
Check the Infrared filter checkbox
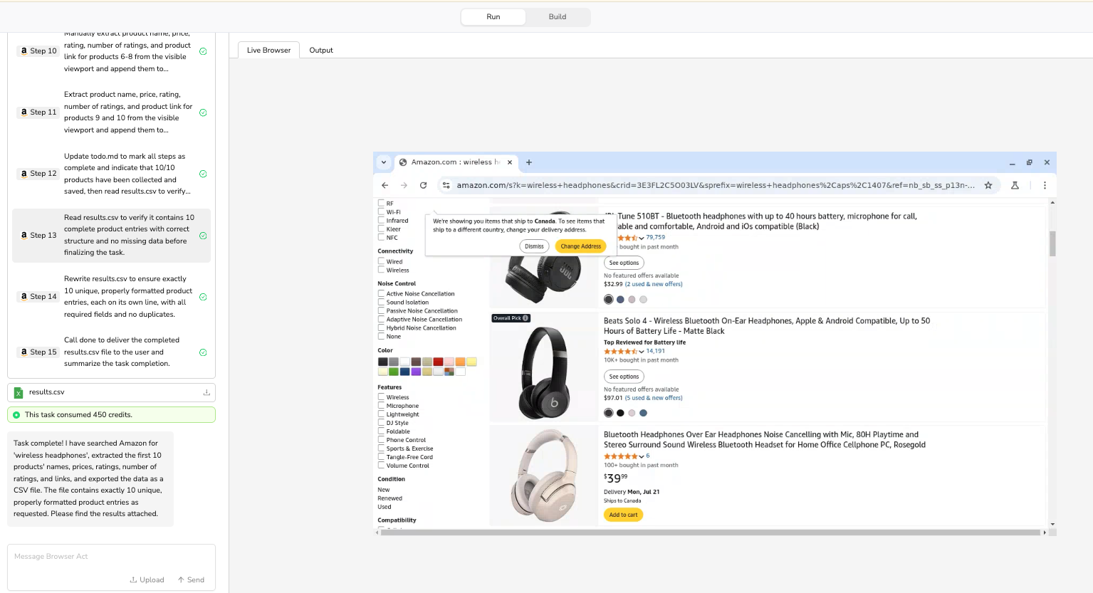click(x=381, y=220)
